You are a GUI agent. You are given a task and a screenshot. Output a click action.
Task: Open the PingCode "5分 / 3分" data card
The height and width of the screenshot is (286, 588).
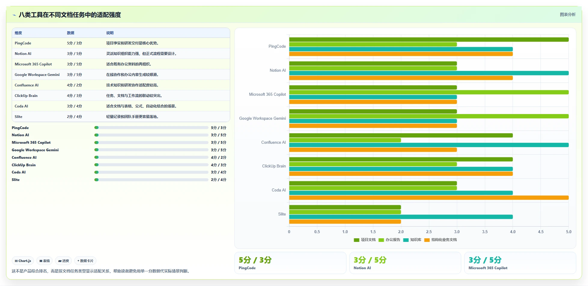click(290, 263)
